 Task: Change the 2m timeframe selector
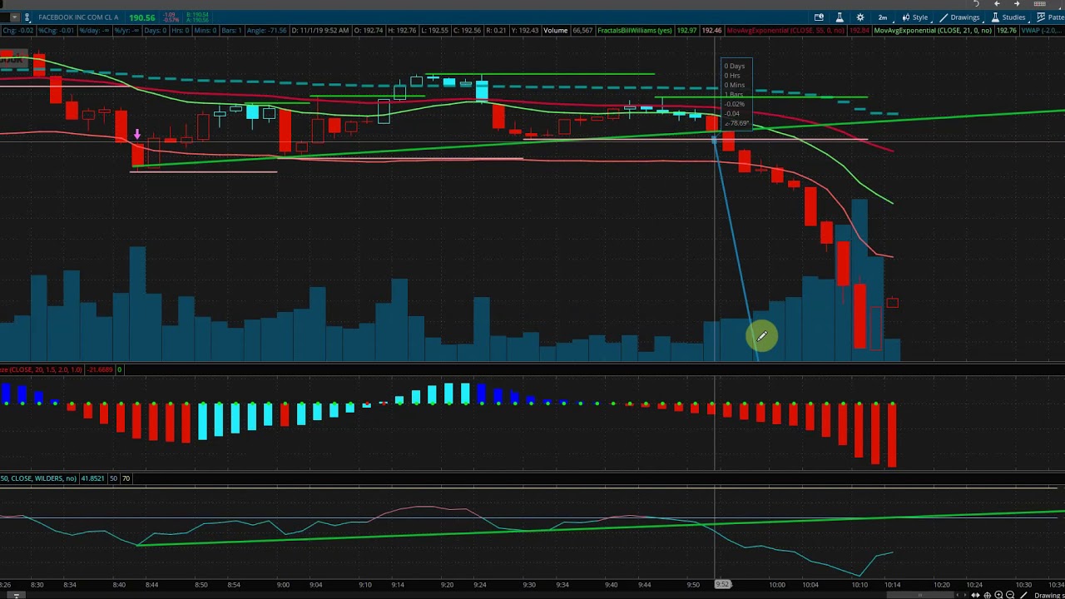tap(884, 17)
